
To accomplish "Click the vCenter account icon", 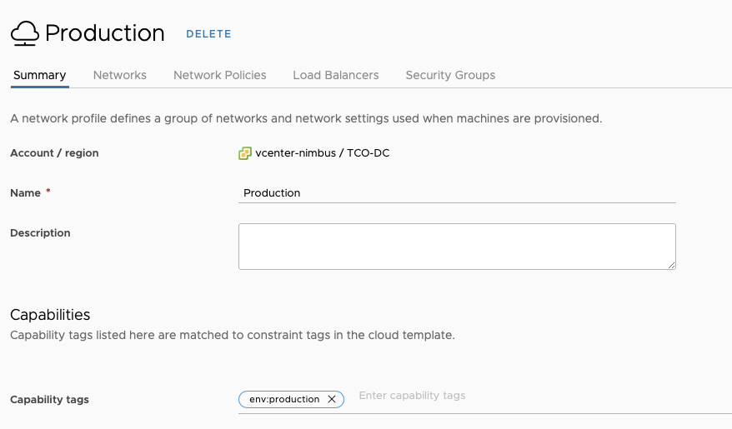I will coord(245,153).
